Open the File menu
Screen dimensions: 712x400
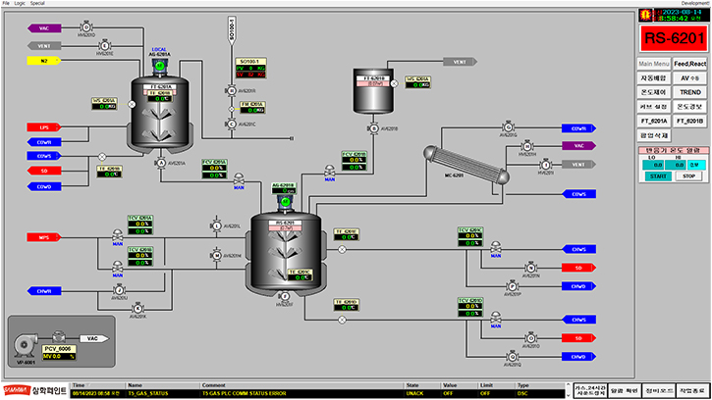click(x=6, y=3)
